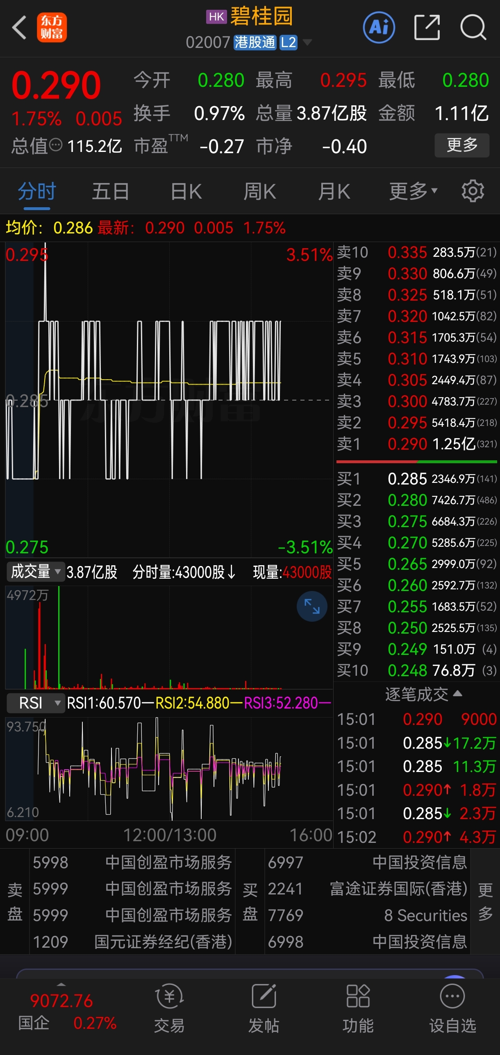Switch to the 日K tab

[186, 191]
